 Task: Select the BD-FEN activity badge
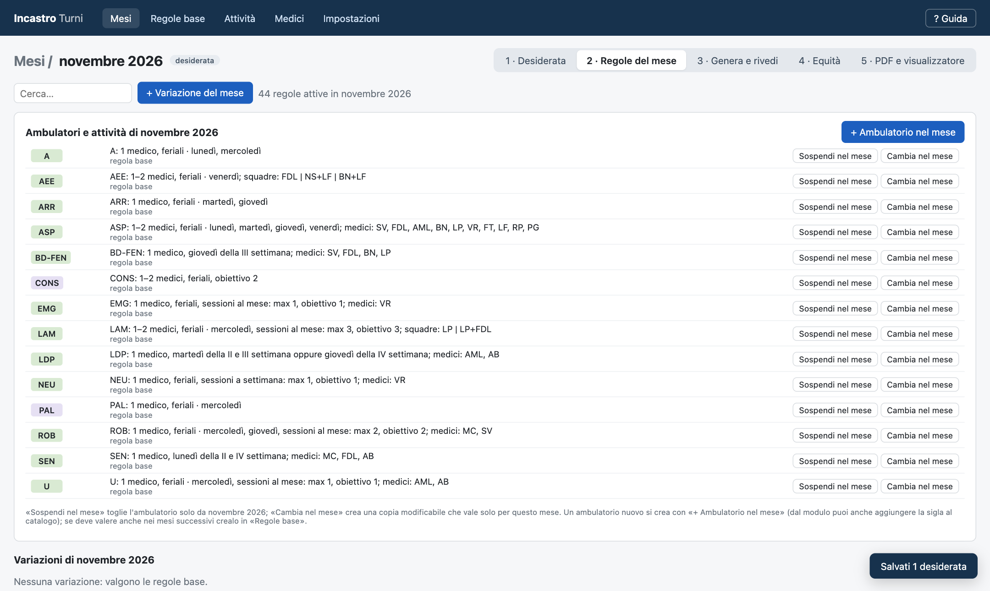point(51,258)
